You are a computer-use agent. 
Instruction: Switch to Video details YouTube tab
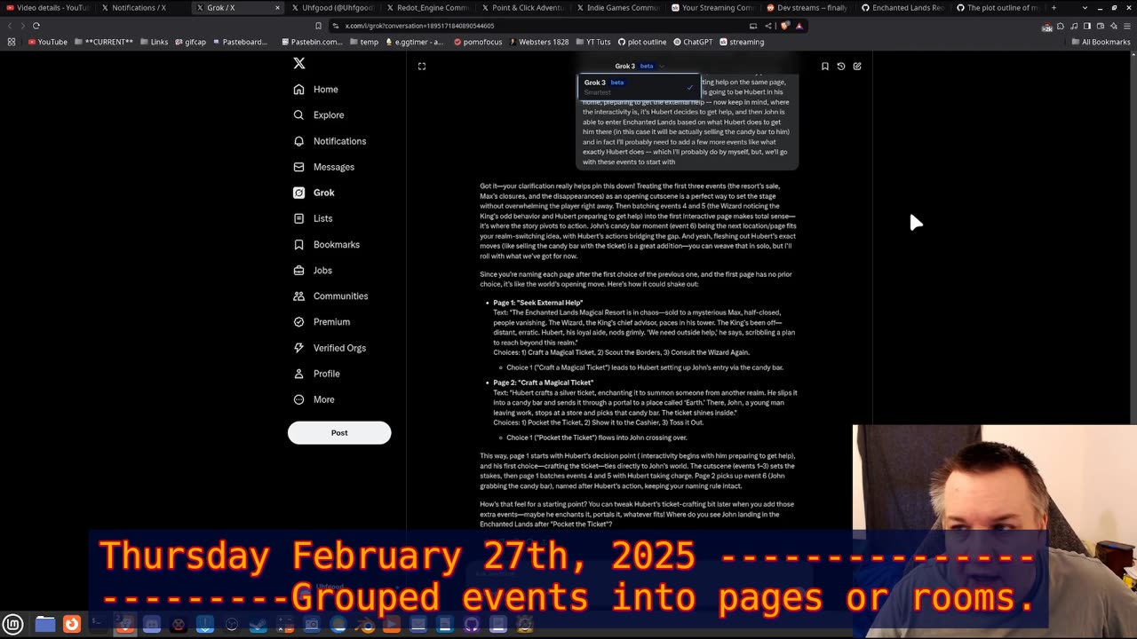47,7
